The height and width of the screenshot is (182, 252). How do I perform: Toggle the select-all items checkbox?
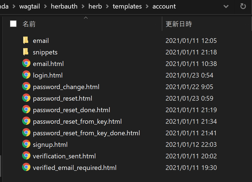[x=13, y=24]
